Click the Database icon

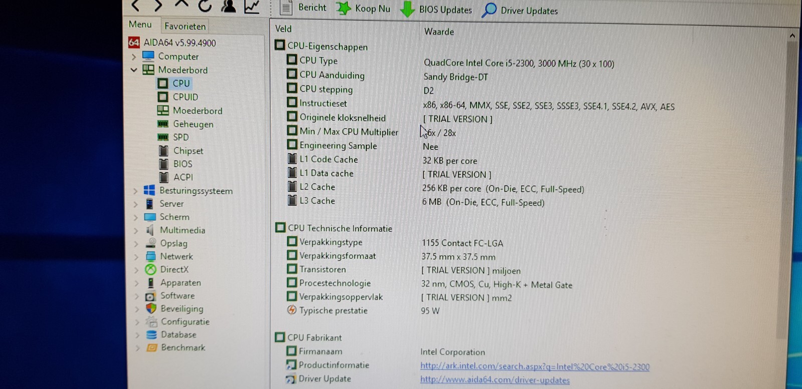click(151, 334)
